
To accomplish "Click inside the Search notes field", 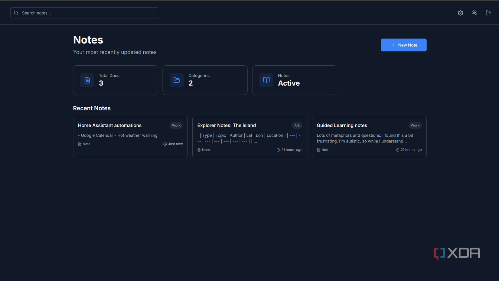I will tap(85, 13).
